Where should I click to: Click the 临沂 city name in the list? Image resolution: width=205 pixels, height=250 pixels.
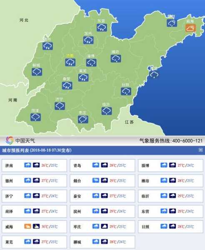pos(145,196)
